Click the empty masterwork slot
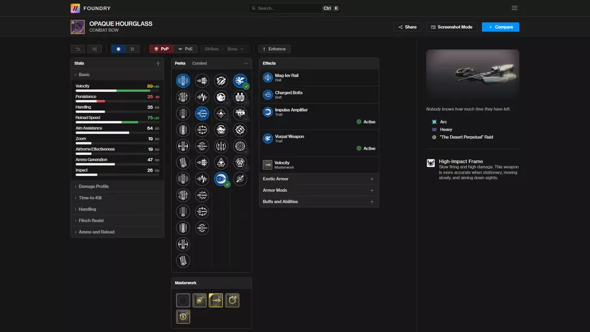The height and width of the screenshot is (332, 590). pyautogui.click(x=183, y=300)
